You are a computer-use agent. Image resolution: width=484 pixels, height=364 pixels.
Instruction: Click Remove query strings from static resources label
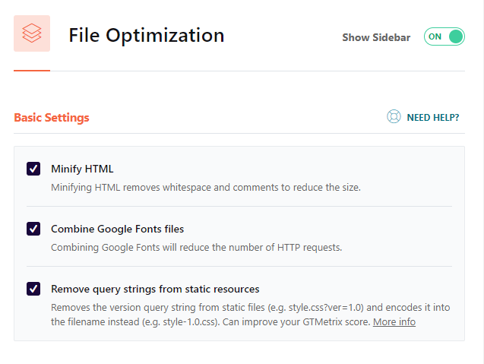pos(155,289)
